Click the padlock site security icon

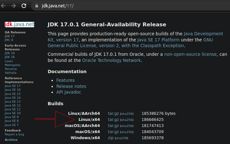pos(37,6)
